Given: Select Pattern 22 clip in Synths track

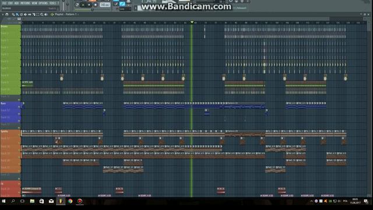Looking at the screenshot, I should pyautogui.click(x=244, y=133).
